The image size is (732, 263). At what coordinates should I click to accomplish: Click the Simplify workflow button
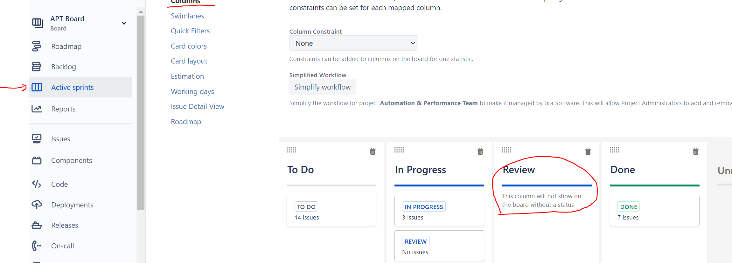coord(323,87)
